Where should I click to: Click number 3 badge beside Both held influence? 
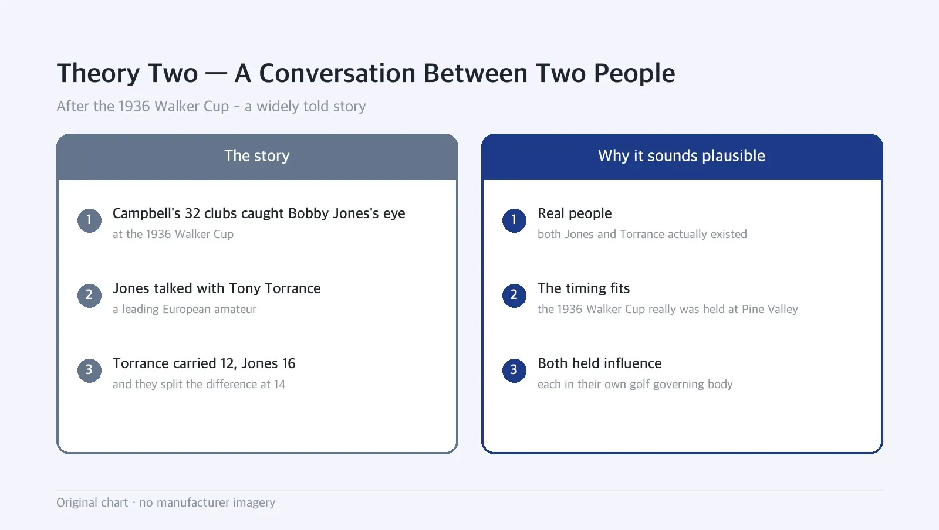(514, 371)
